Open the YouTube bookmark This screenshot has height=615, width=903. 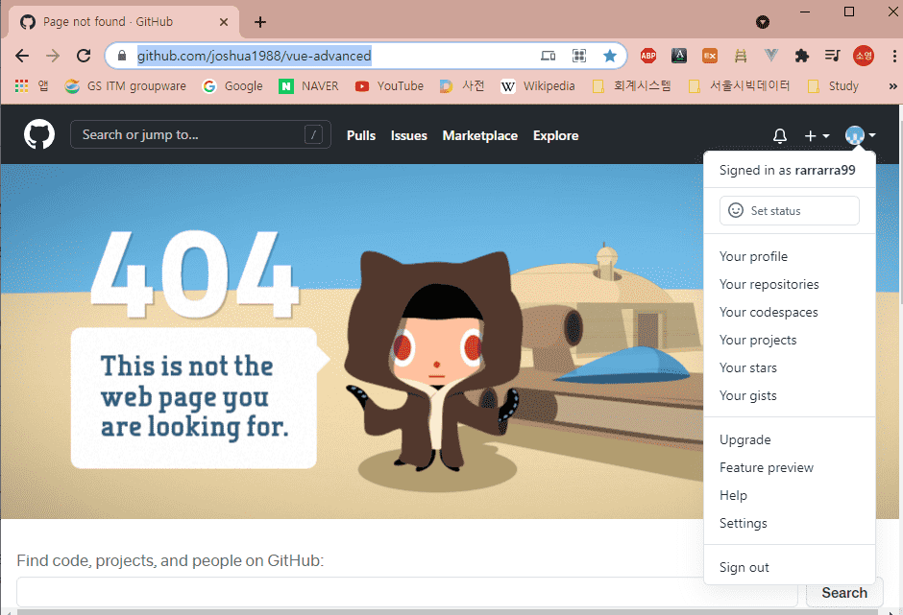pyautogui.click(x=389, y=86)
